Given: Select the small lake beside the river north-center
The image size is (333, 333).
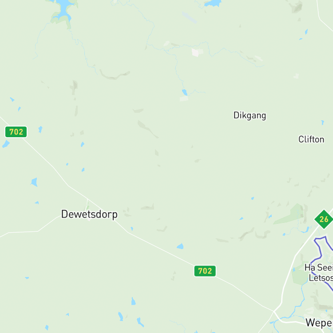Looking at the screenshot, I should pyautogui.click(x=185, y=92).
